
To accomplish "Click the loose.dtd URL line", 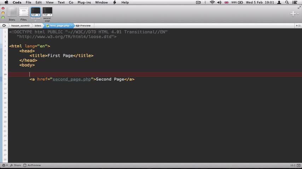I will point(66,37).
